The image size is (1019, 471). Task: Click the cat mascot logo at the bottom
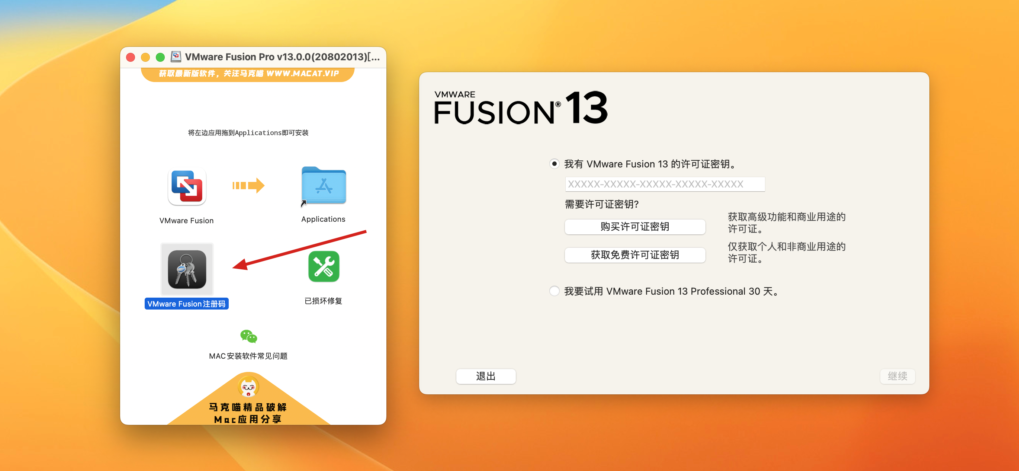(x=248, y=386)
